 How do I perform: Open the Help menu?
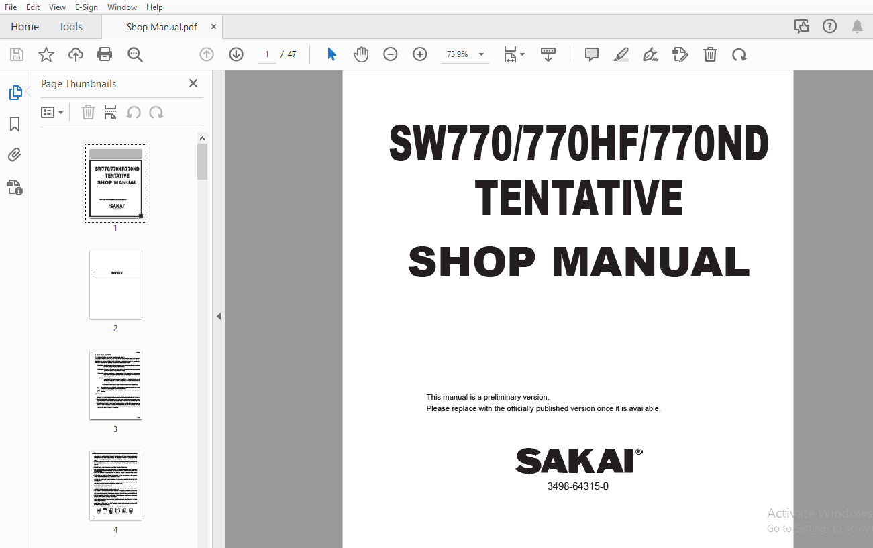tap(154, 7)
